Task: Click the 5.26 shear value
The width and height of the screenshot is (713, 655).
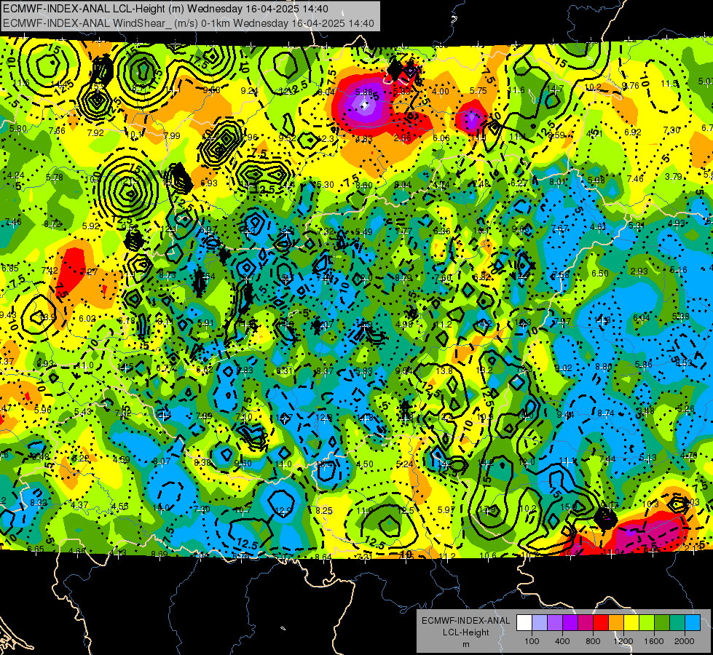Action: [x=686, y=409]
